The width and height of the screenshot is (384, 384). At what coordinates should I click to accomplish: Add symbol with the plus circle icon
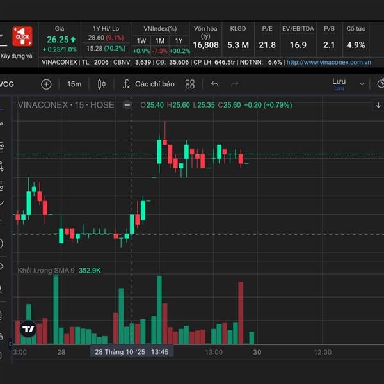(46, 84)
